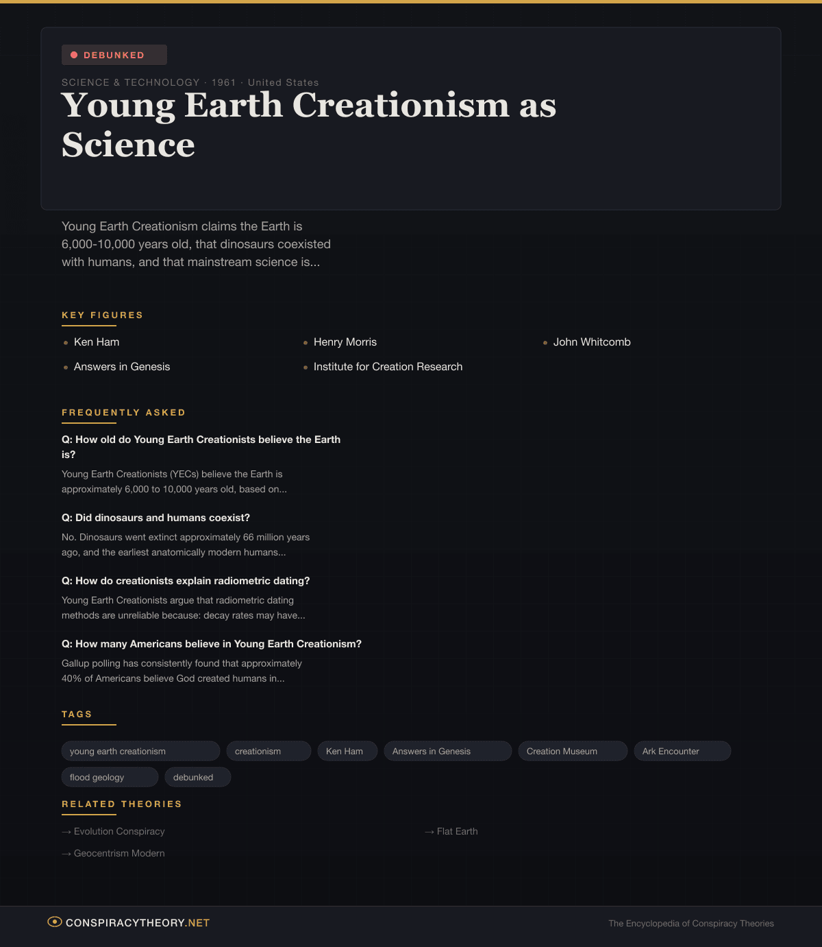
Task: Click the 'flood geology' tag
Action: [x=110, y=778]
